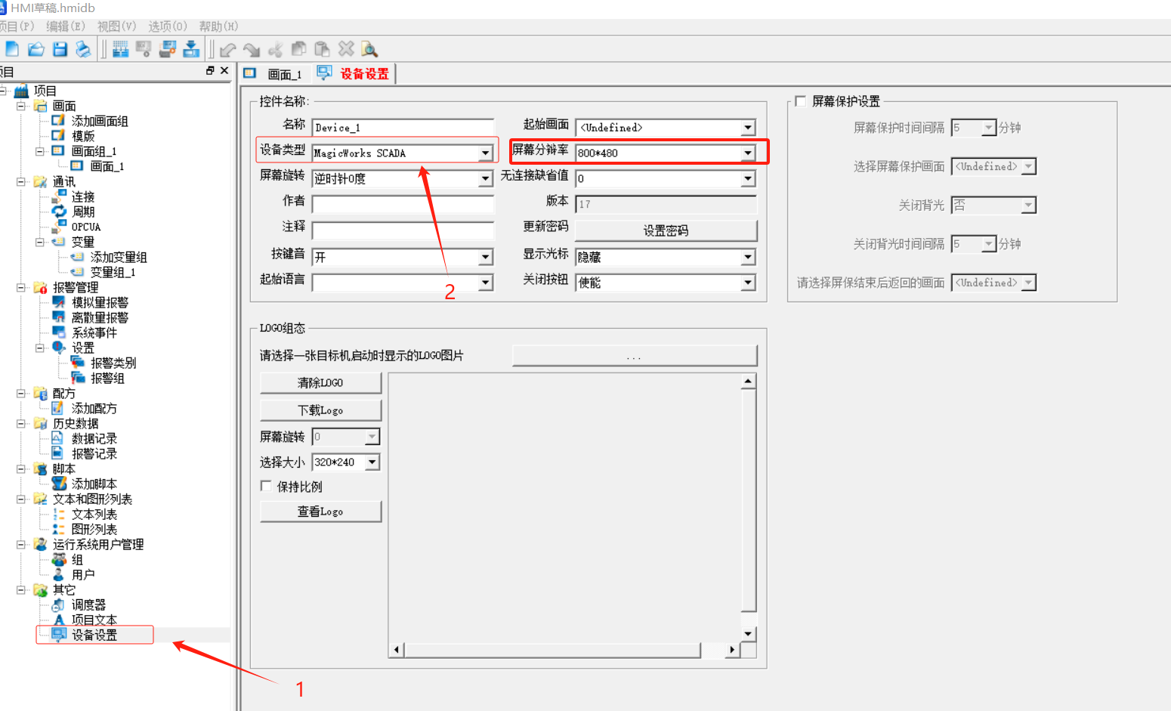Click the Paste clipboard icon
Screen dimensions: 1171x711
[323, 49]
